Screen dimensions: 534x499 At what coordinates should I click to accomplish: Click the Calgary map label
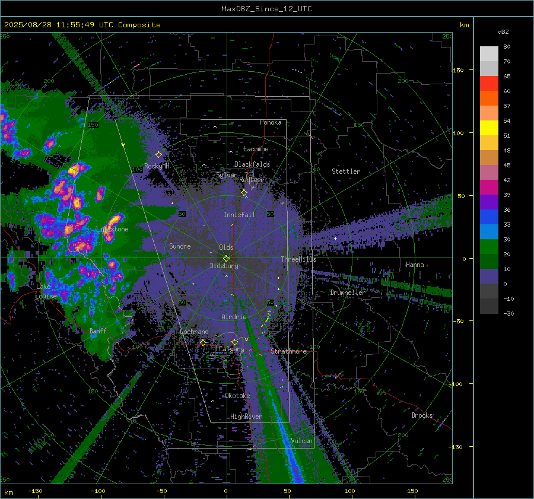point(231,349)
